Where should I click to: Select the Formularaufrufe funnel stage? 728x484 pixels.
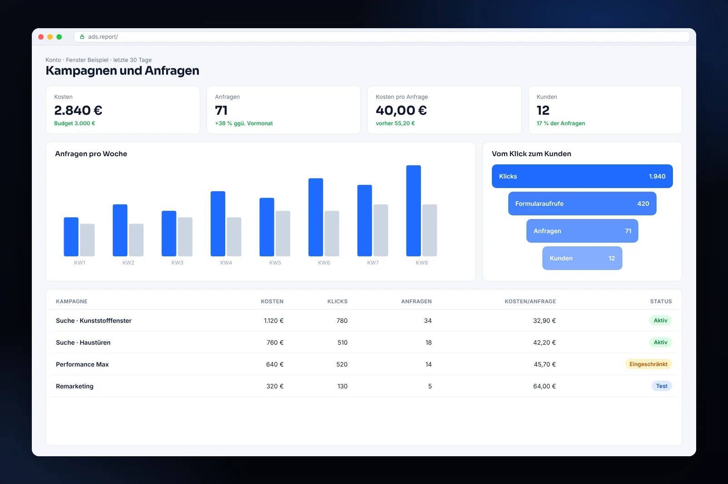point(582,204)
